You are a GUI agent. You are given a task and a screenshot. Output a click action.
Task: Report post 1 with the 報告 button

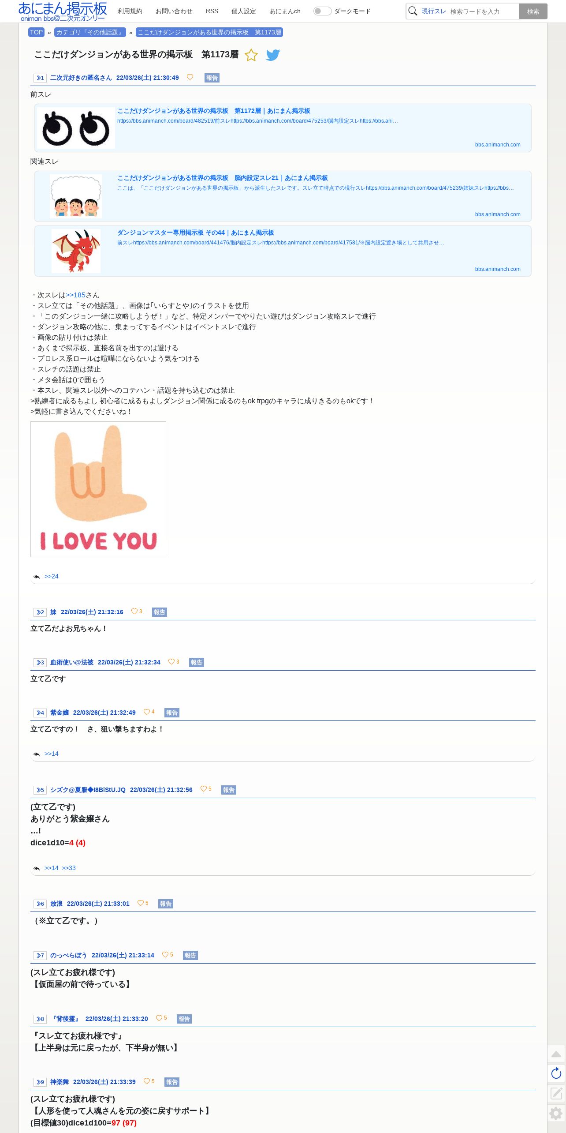coord(212,78)
